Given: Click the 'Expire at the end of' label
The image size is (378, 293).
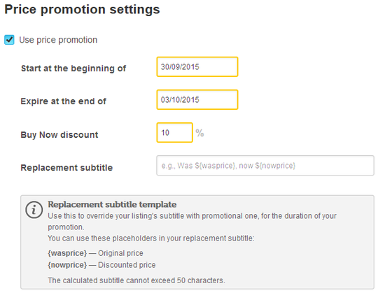Looking at the screenshot, I should 63,101.
